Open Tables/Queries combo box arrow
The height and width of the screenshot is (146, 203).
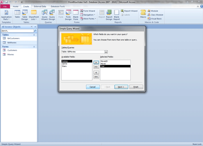106,52
